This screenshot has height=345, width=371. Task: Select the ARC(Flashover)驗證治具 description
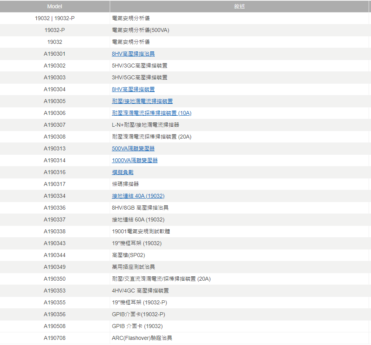coord(142,337)
